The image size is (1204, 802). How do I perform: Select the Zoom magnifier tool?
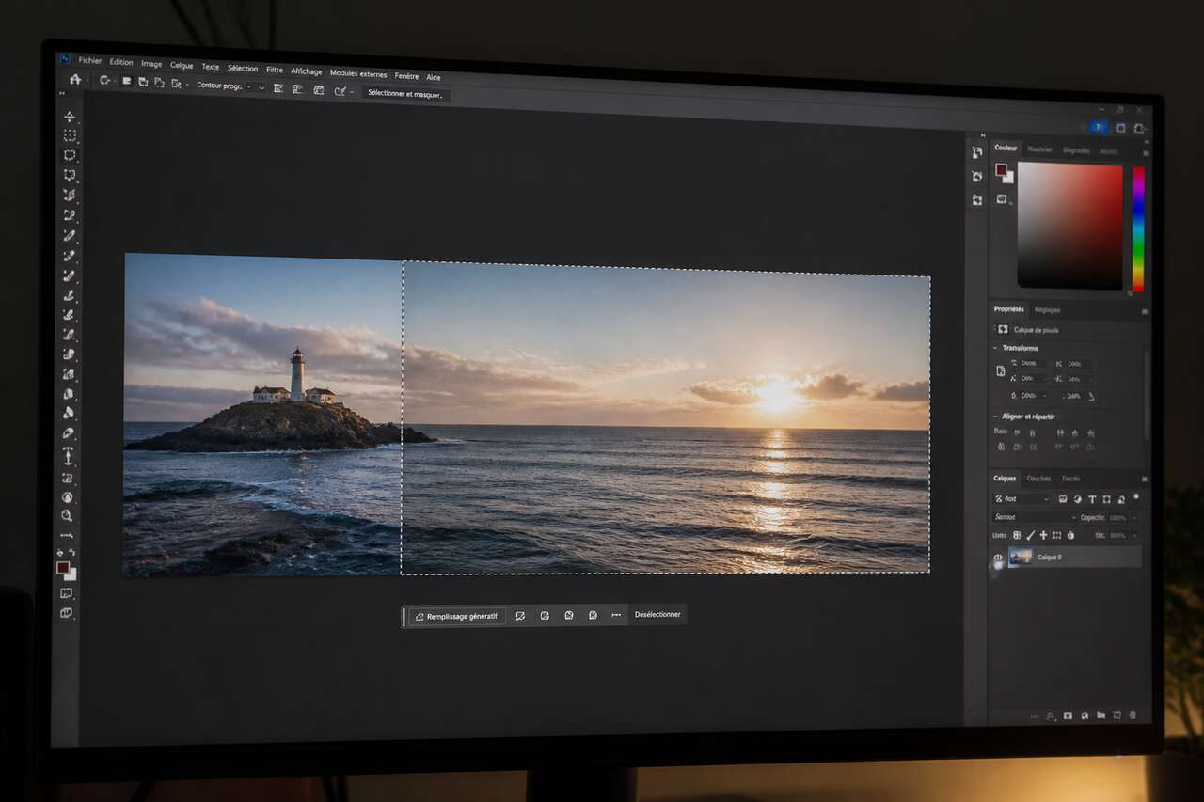(x=67, y=515)
